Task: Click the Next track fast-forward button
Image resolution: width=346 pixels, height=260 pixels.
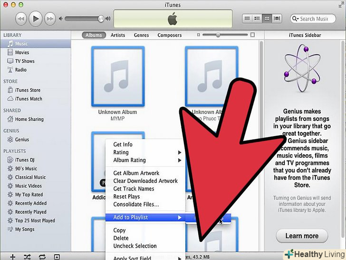Action: pos(50,19)
